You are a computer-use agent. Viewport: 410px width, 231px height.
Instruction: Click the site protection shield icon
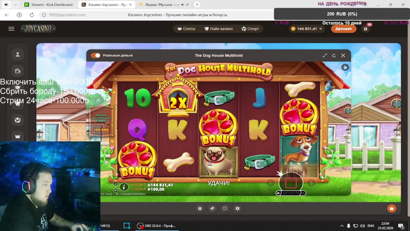[x=44, y=15]
